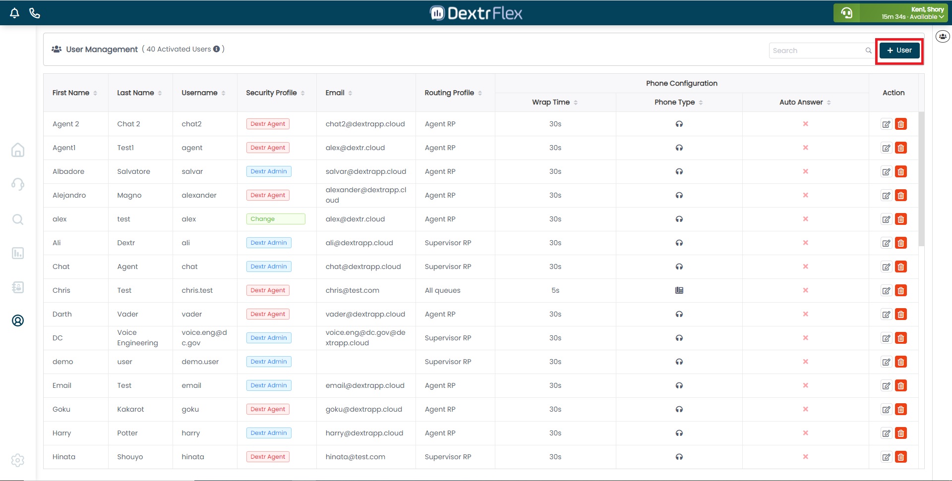This screenshot has width=952, height=481.
Task: Sort by Email column
Action: pyautogui.click(x=350, y=93)
